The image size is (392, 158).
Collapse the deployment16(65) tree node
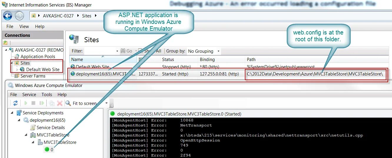pos(19,120)
